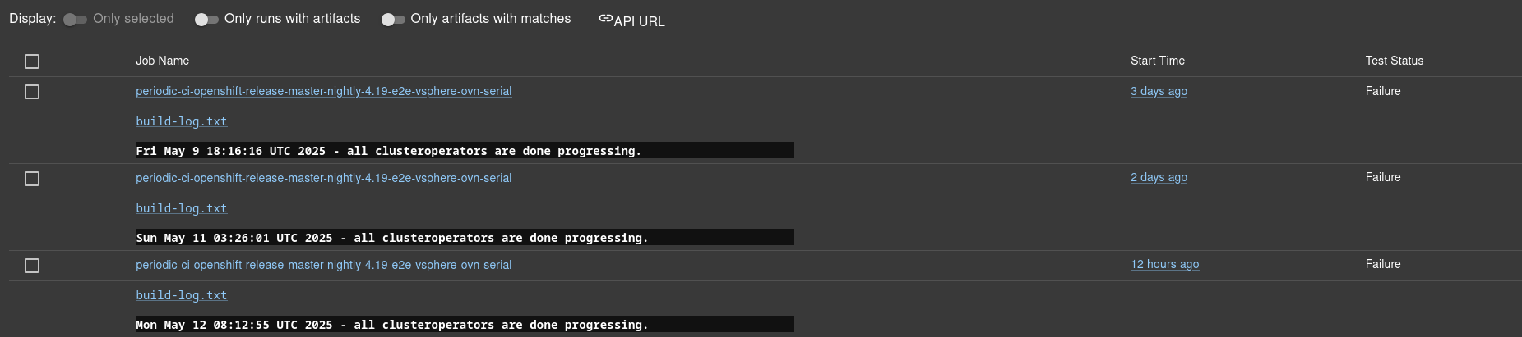Mark checkbox for run from 12 hours ago
Viewport: 1522px width, 337px height.
(32, 266)
